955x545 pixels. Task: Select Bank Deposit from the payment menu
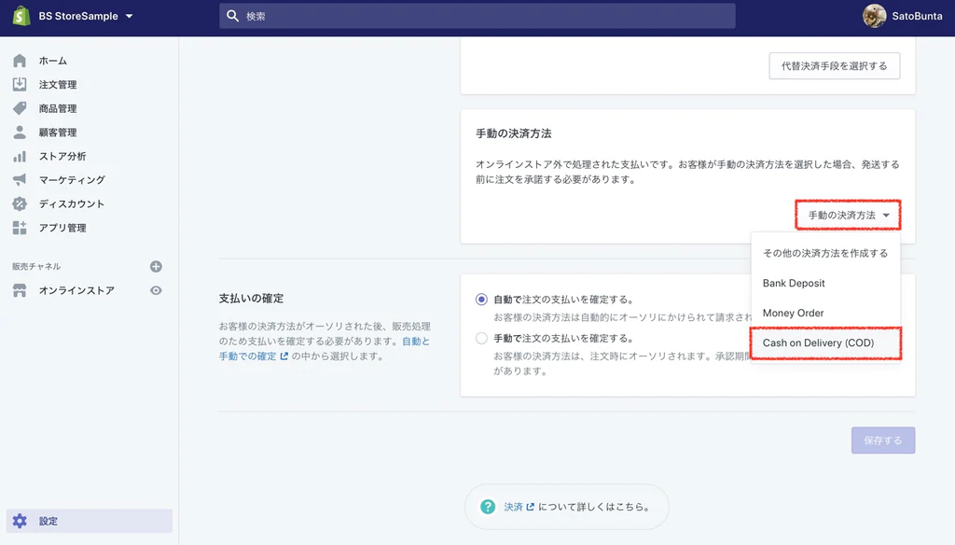coord(795,283)
